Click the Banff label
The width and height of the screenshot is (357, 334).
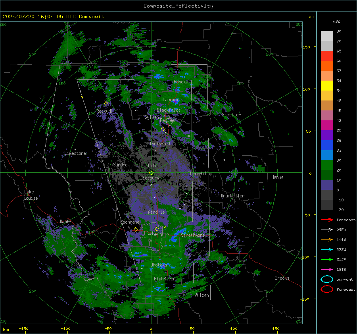(x=65, y=222)
